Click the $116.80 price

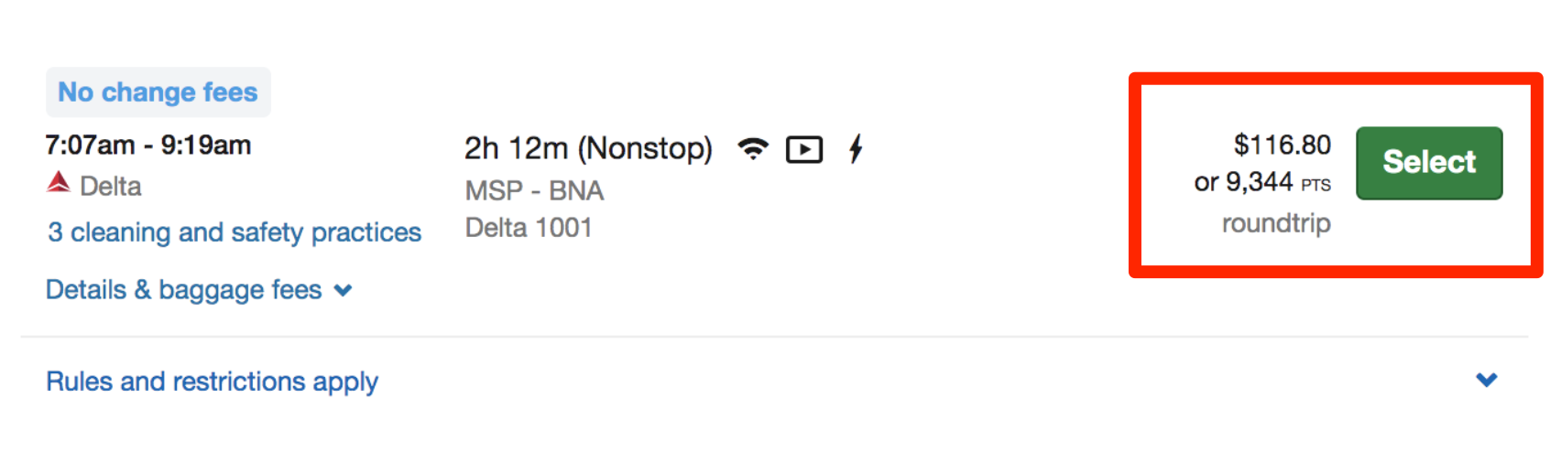[1282, 145]
